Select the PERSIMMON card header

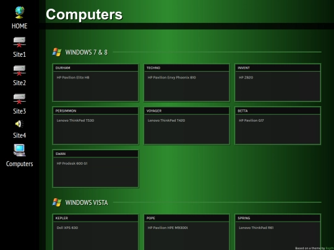coord(95,110)
